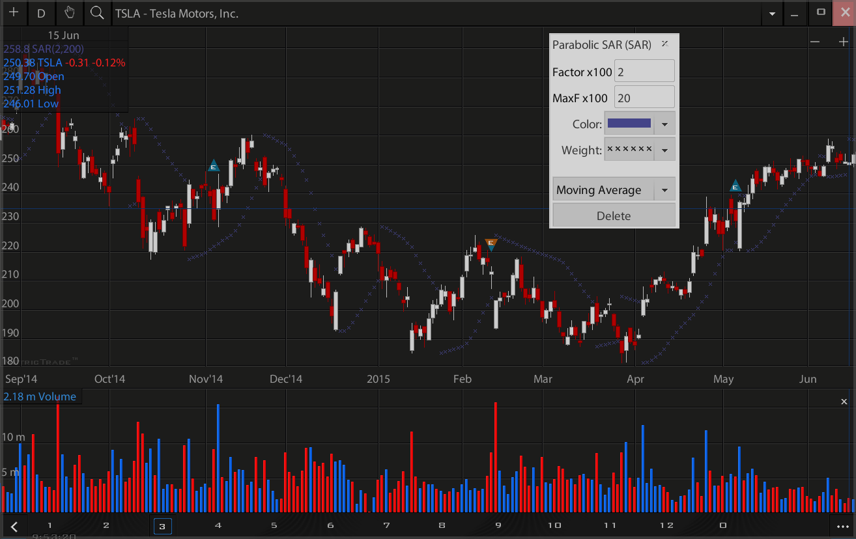856x539 pixels.
Task: Switch to layout tab 4
Action: click(x=218, y=525)
